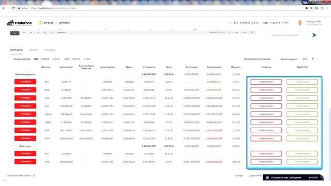Set TakeProfit for the AST row
Image resolution: width=331 pixels, height=186 pixels.
pos(302,106)
